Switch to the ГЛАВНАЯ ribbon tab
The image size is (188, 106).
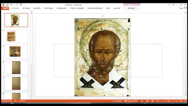(15, 8)
